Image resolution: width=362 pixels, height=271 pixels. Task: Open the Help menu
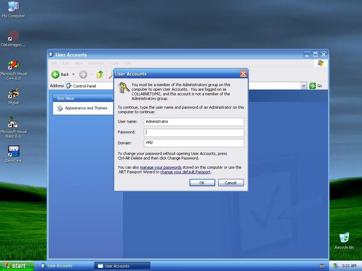[128, 63]
